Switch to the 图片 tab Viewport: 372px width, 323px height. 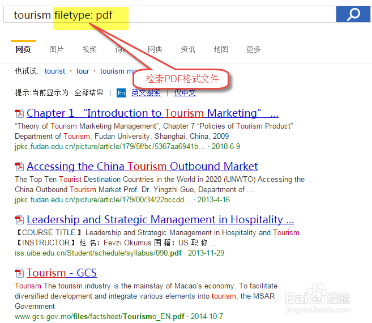pyautogui.click(x=57, y=49)
